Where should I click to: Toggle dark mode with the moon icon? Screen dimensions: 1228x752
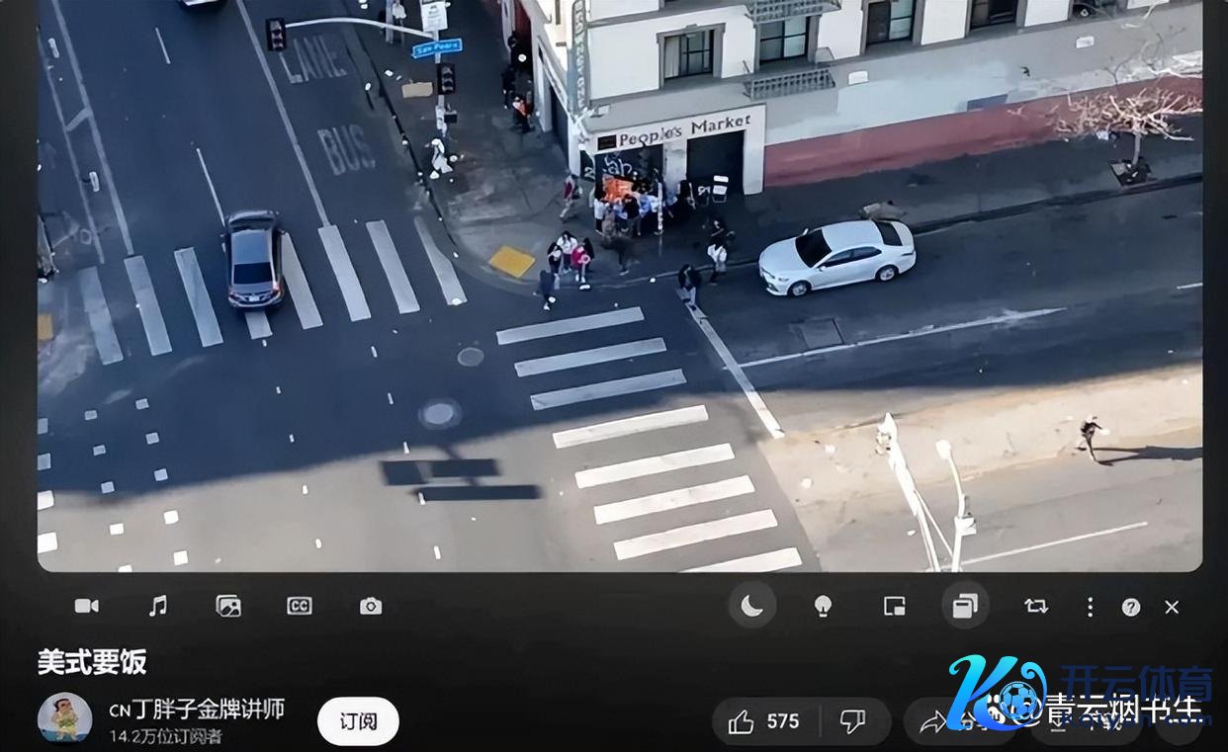pos(752,606)
